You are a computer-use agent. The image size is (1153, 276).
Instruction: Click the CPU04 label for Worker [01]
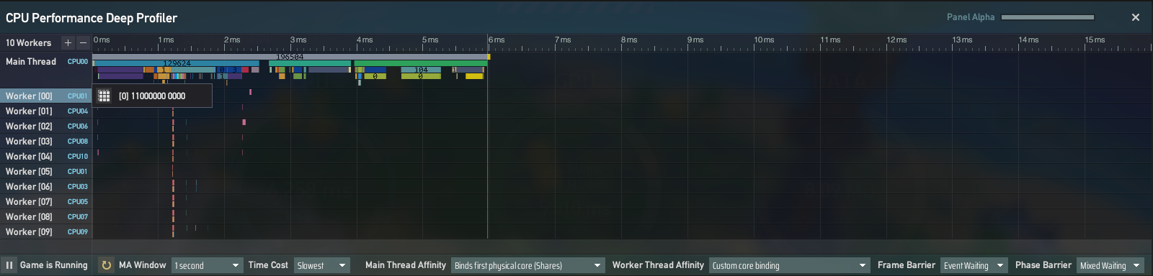[x=78, y=111]
